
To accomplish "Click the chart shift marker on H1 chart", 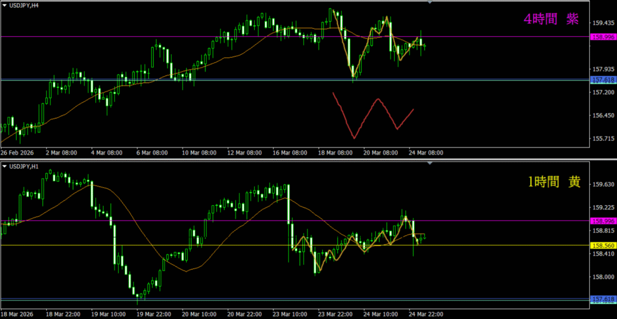I will point(430,163).
